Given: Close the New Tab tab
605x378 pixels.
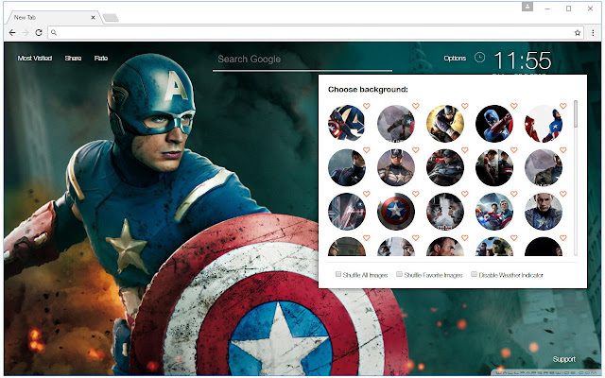Looking at the screenshot, I should tap(93, 17).
